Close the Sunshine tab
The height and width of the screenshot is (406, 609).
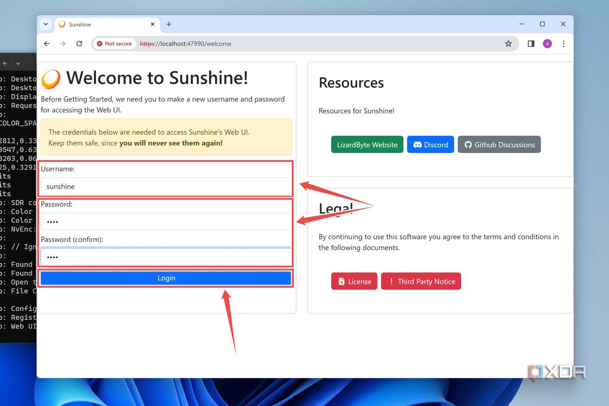coord(152,24)
